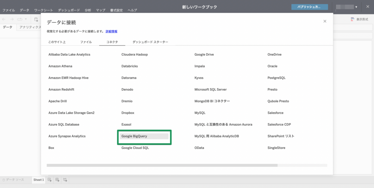Image resolution: width=374 pixels, height=188 pixels.
Task: Choose the Amazon Redshift connector
Action: pos(61,90)
